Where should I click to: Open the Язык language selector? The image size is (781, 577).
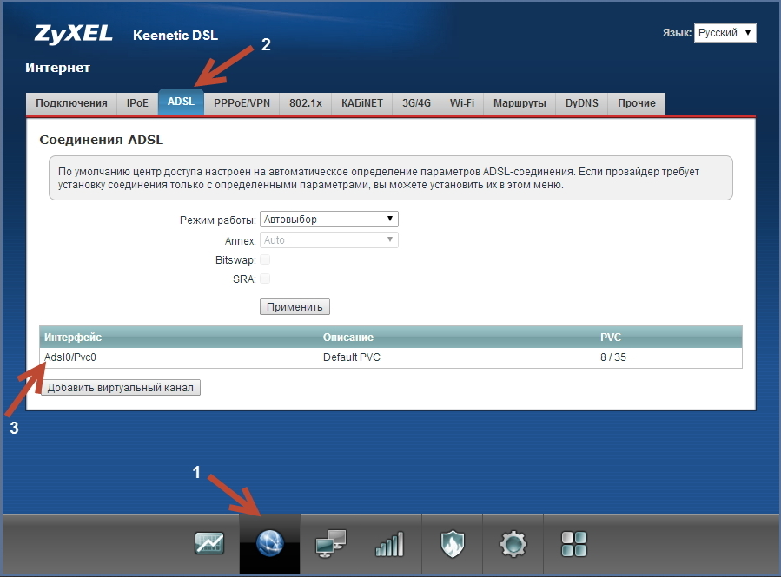tap(725, 33)
